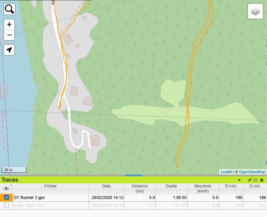This screenshot has width=267, height=217.
Task: Open the map search magnifier
Action: (x=10, y=9)
